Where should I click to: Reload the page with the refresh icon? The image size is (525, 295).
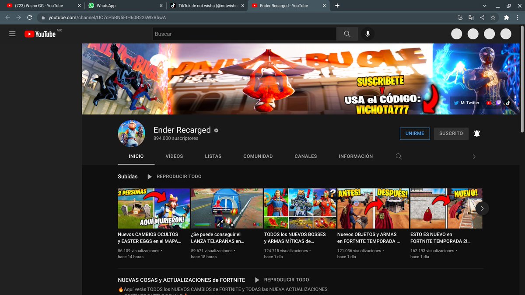pyautogui.click(x=30, y=17)
